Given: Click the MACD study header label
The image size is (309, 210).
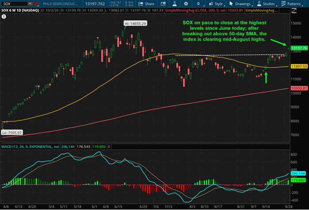Looking at the screenshot, I should coord(31,146).
